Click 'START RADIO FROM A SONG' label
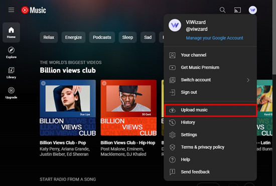The image size is (276, 186). tap(68, 179)
